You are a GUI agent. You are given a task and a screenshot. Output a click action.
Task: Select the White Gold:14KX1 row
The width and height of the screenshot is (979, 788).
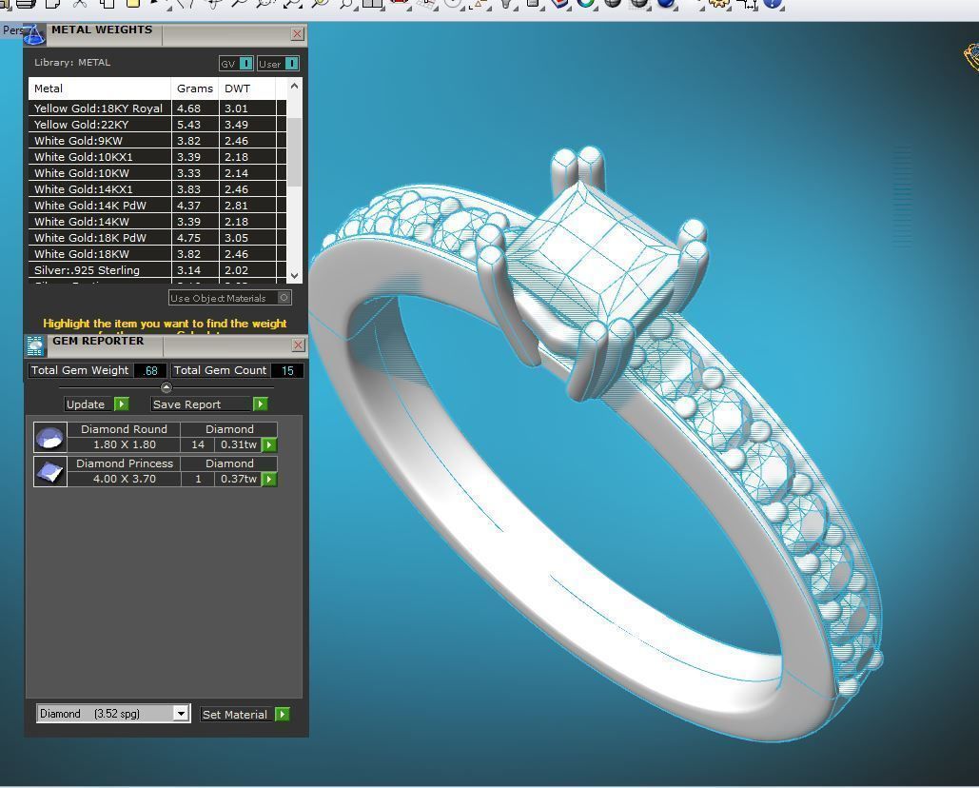click(x=157, y=189)
